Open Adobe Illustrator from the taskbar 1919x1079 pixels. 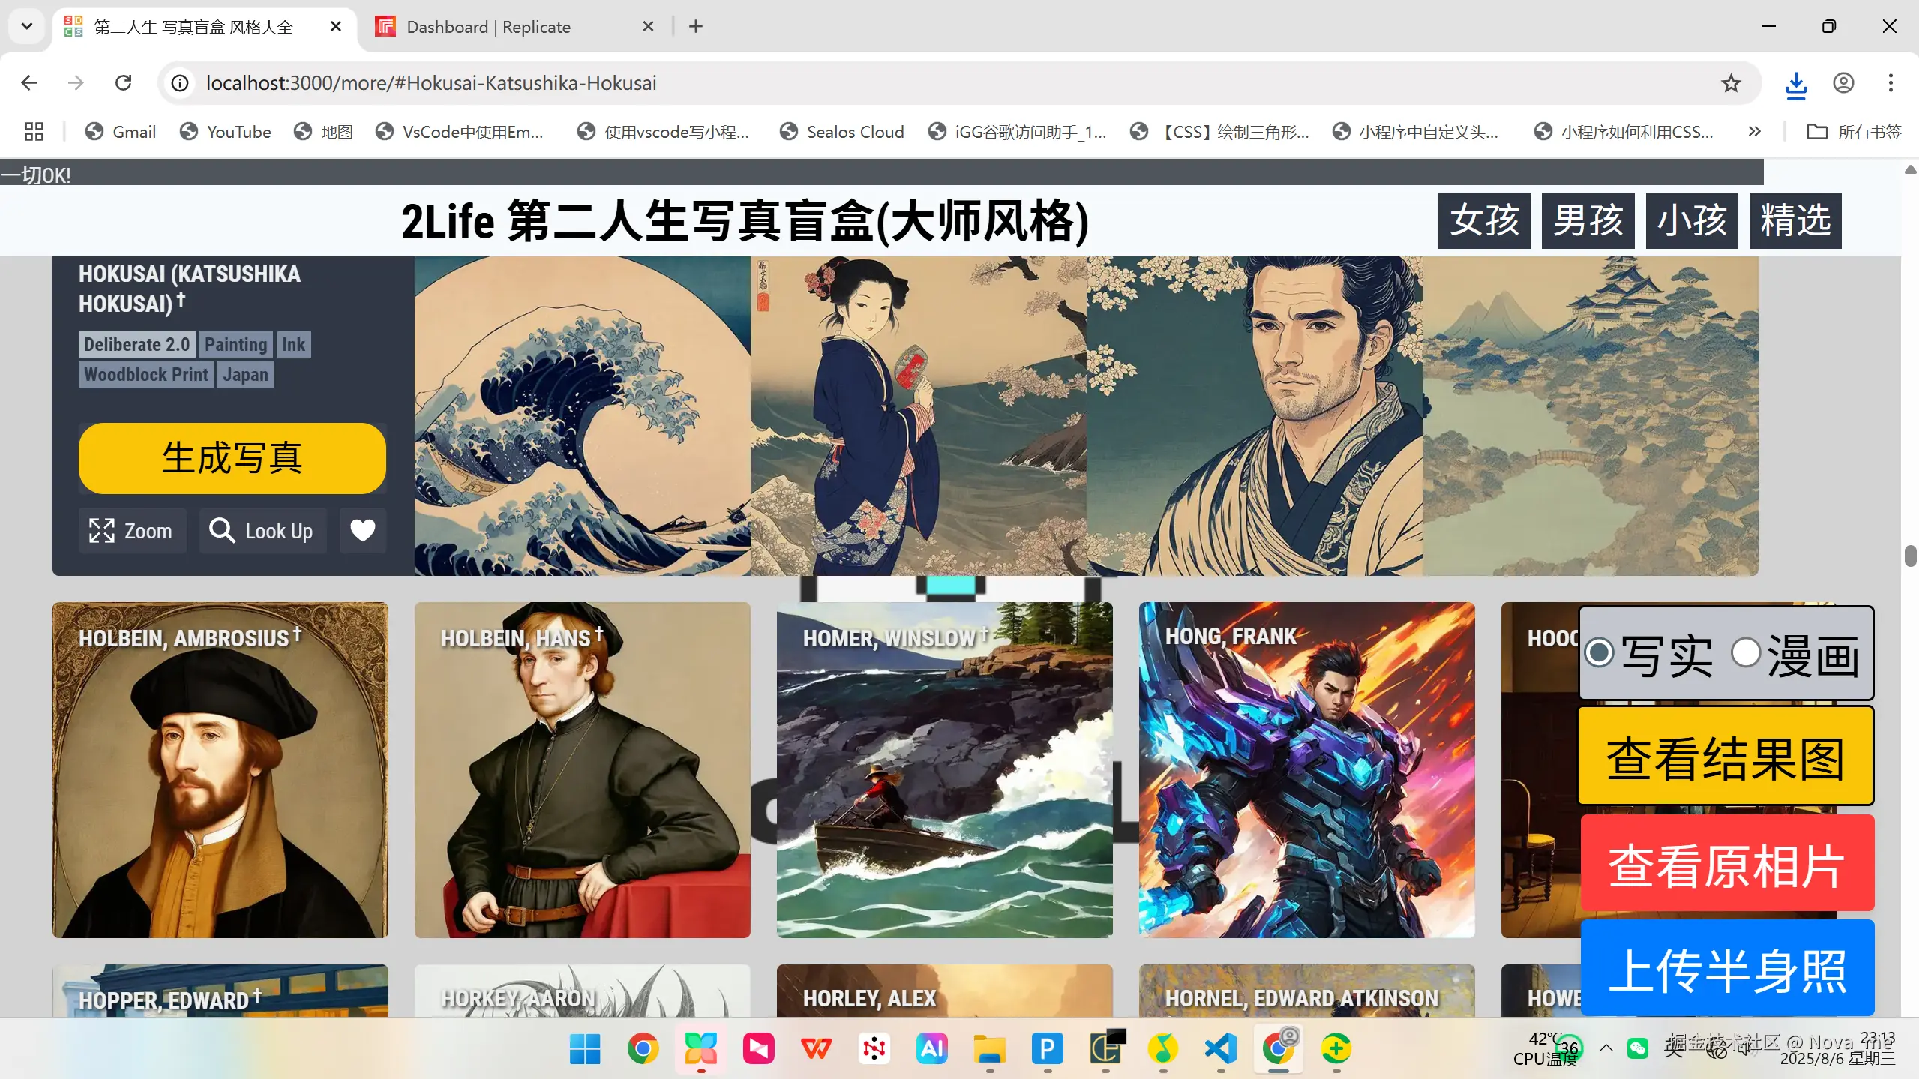tap(931, 1048)
